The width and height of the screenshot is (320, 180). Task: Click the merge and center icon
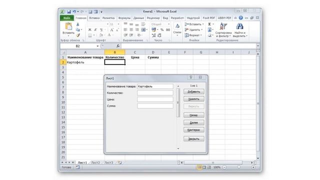(x=143, y=30)
